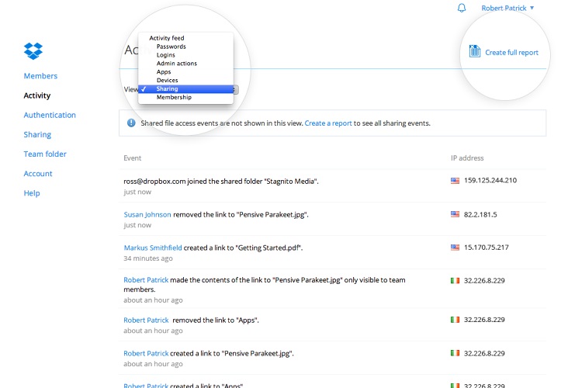Click US flag next to 82.2.181.5
Screen dimensions: 575x388
pos(455,214)
